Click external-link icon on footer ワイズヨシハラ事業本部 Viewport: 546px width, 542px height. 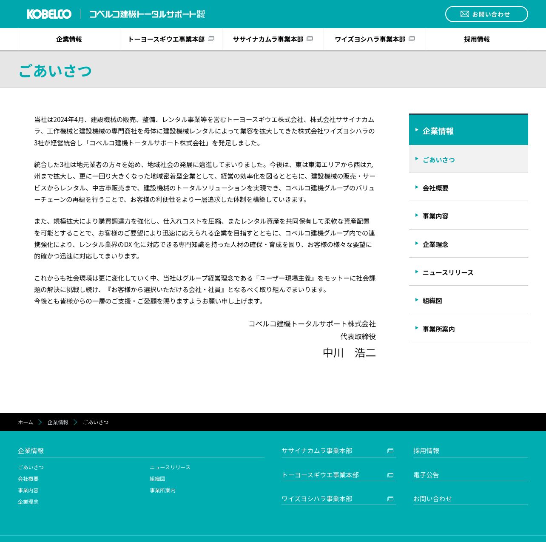tap(390, 499)
